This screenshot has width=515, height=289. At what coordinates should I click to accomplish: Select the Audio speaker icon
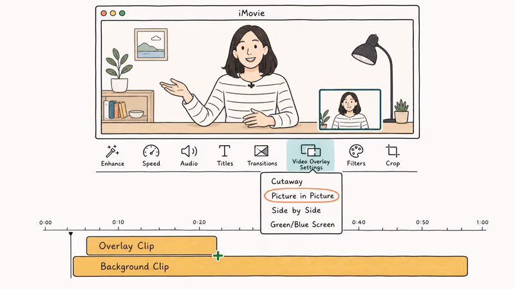pyautogui.click(x=189, y=151)
